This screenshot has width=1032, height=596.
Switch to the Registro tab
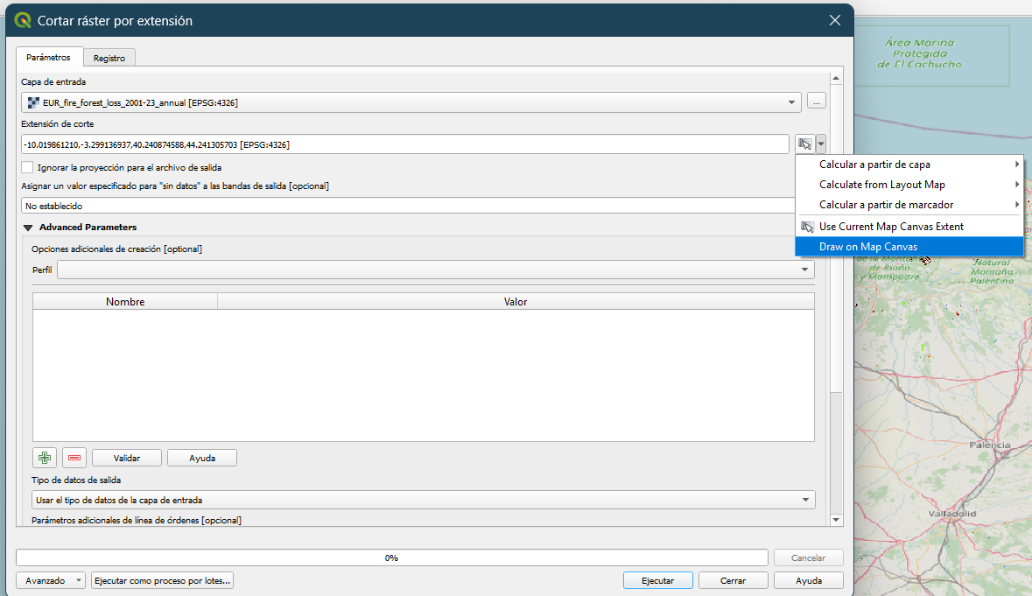click(109, 58)
